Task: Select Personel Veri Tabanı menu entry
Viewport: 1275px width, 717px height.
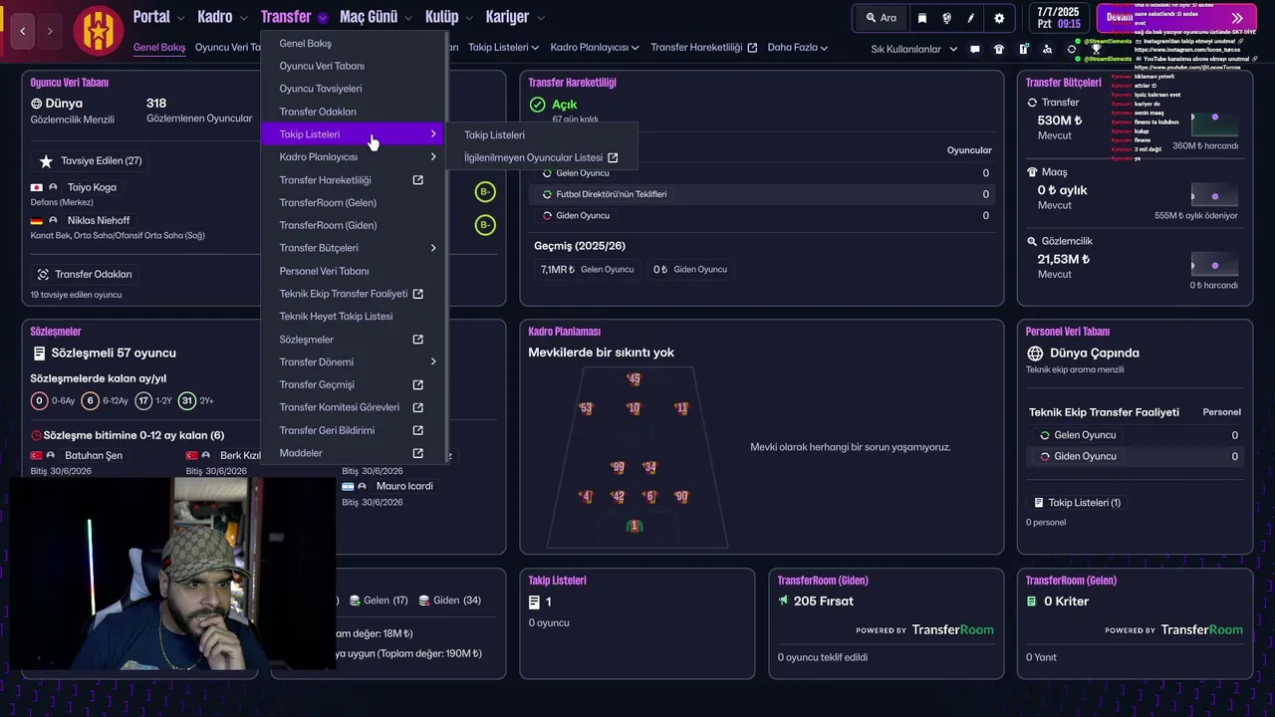Action: (325, 271)
